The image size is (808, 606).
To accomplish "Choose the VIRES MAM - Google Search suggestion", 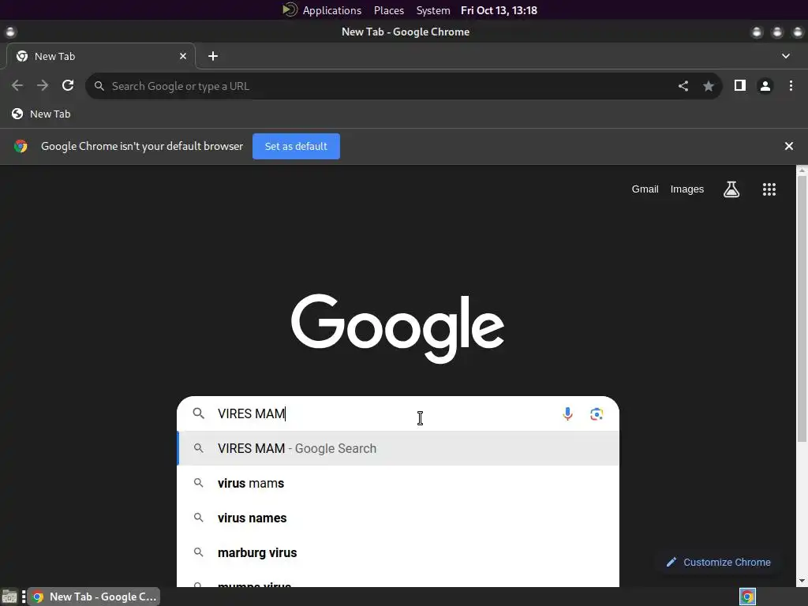I will 398,448.
